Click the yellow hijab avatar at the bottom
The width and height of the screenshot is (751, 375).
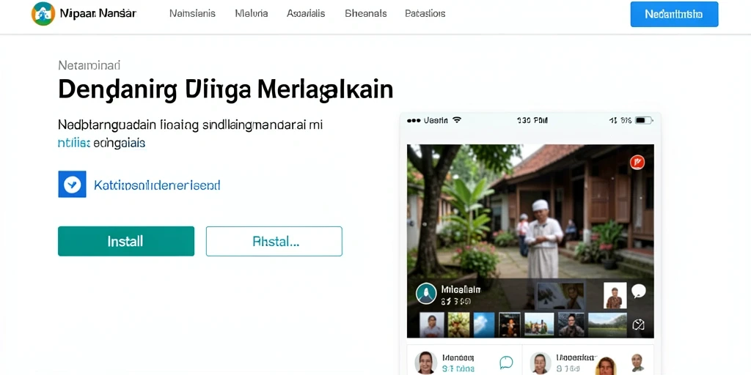(606, 365)
